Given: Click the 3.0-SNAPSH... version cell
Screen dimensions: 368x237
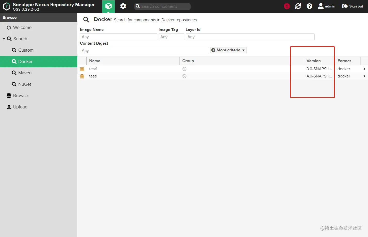Looking at the screenshot, I should tap(319, 69).
